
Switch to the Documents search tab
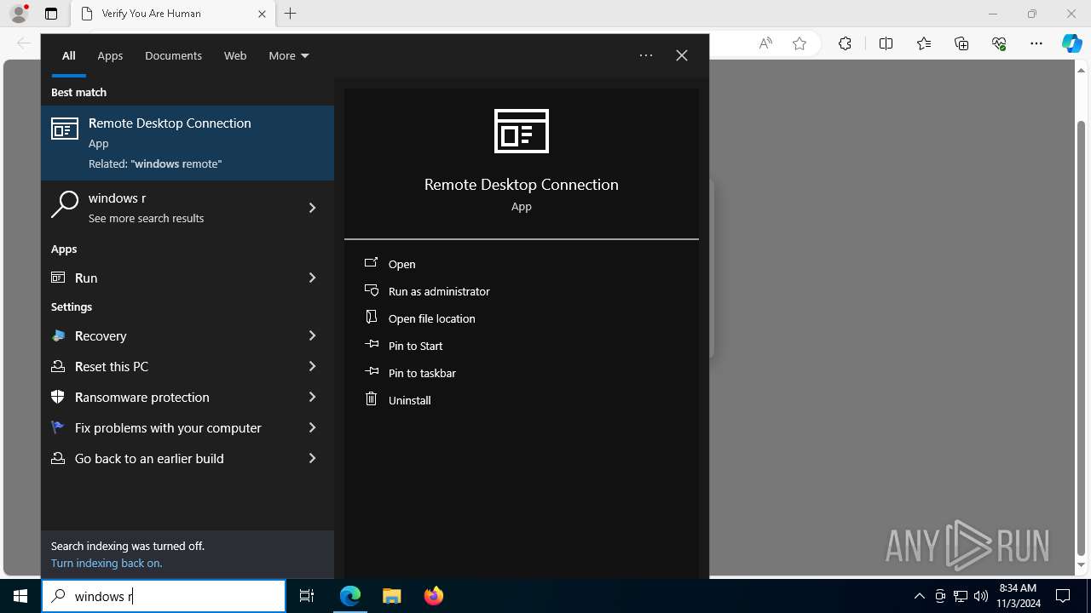pyautogui.click(x=173, y=55)
